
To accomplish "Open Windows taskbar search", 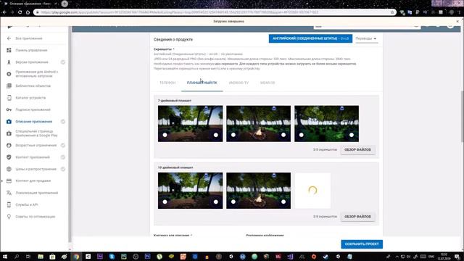I will tap(17, 257).
